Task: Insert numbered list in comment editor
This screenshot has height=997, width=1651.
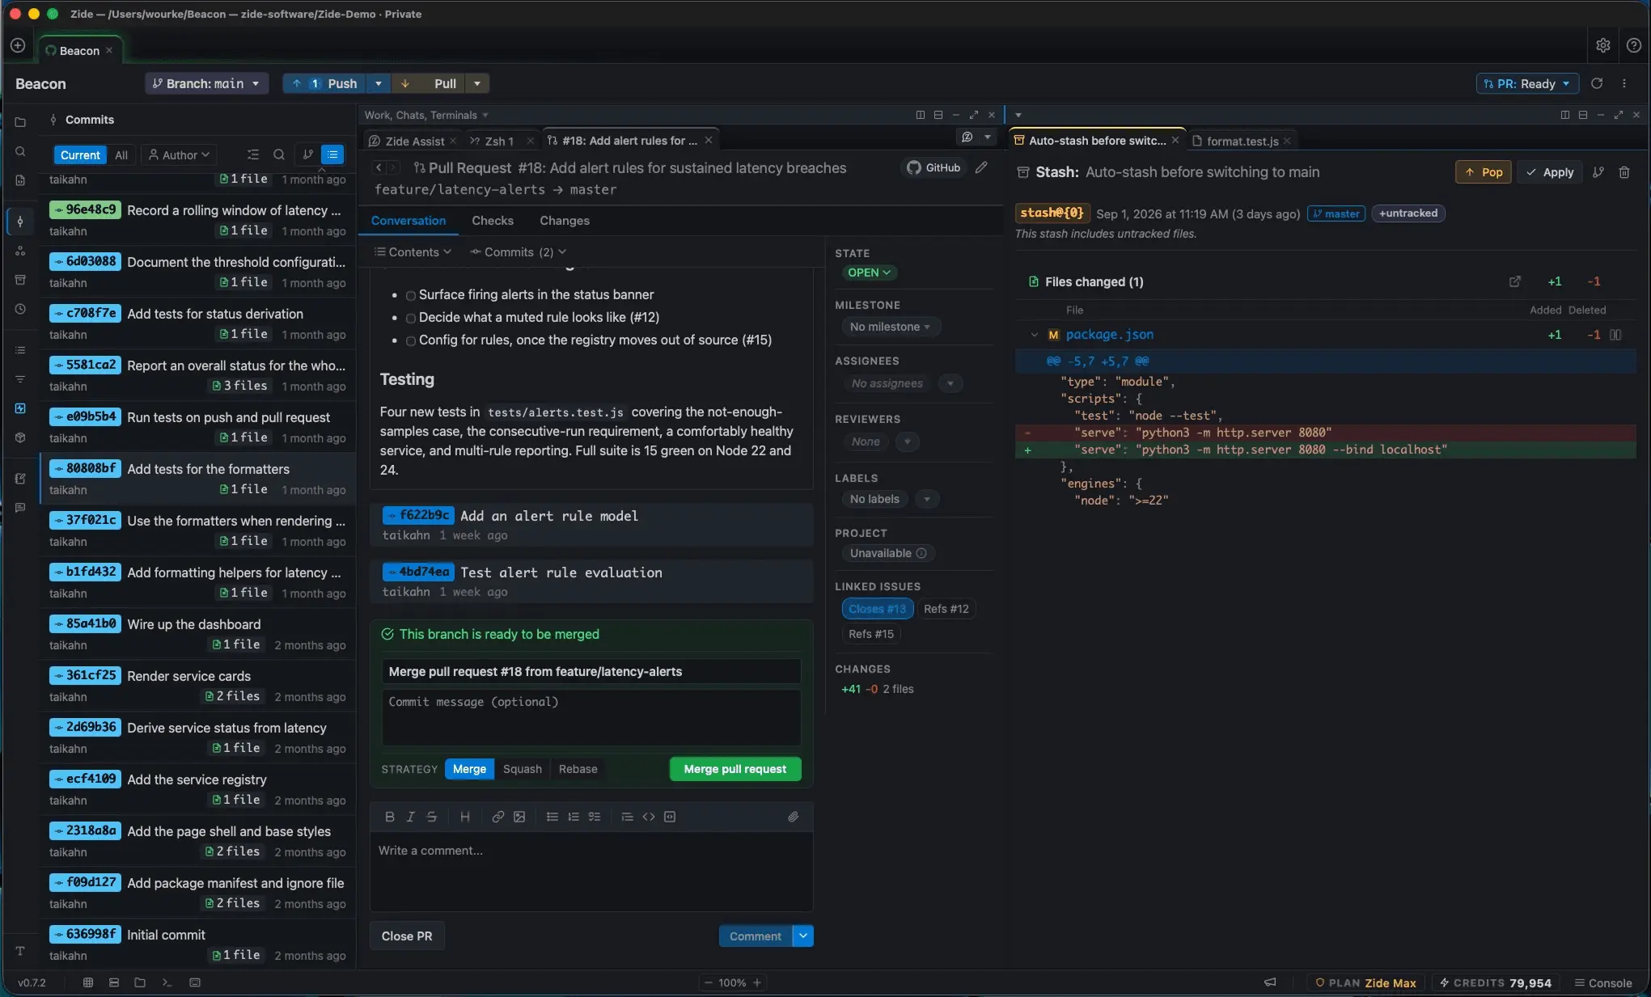Action: pyautogui.click(x=573, y=817)
